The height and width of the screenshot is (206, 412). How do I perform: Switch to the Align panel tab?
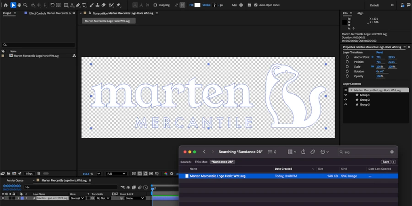pos(360,13)
